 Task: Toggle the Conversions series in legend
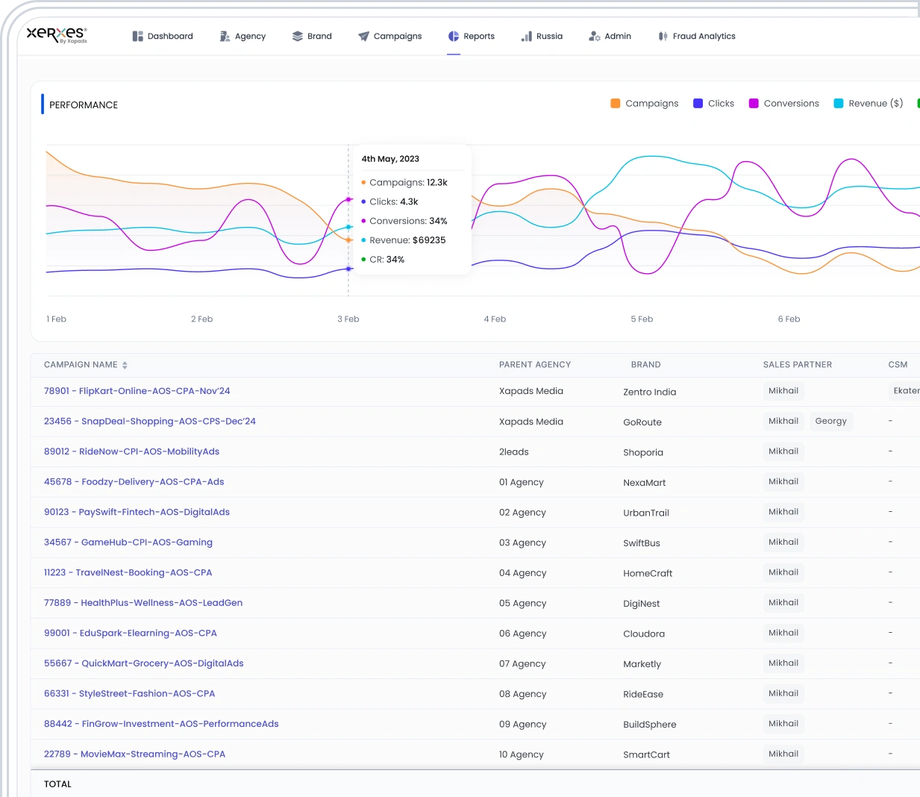pos(783,104)
